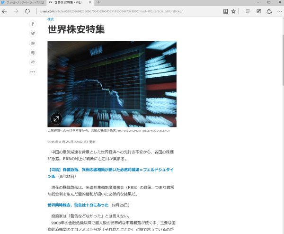Maximize the browser window
284x234 pixels.
tap(269, 2)
